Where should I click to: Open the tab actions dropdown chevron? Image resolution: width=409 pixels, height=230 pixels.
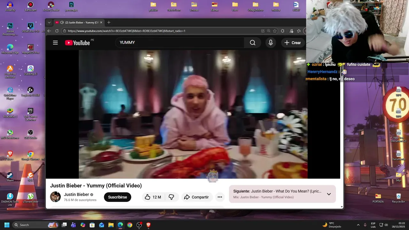tap(49, 22)
